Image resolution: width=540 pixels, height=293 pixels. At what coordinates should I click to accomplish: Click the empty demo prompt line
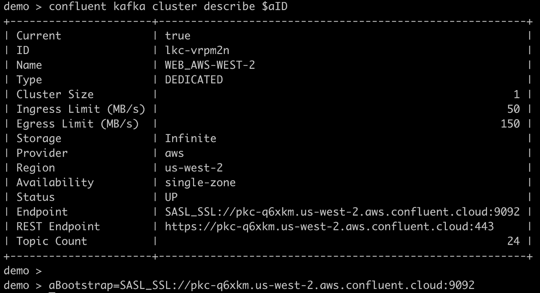pos(23,271)
